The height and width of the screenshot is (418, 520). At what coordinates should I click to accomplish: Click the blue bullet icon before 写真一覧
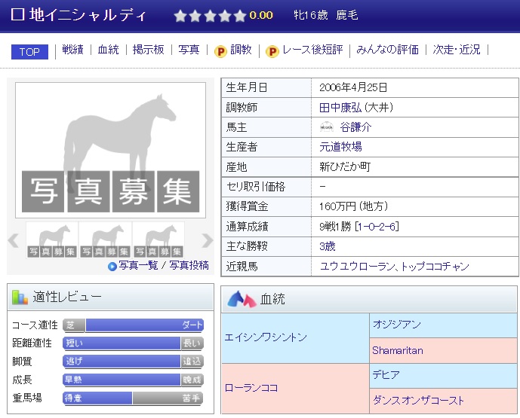112,266
